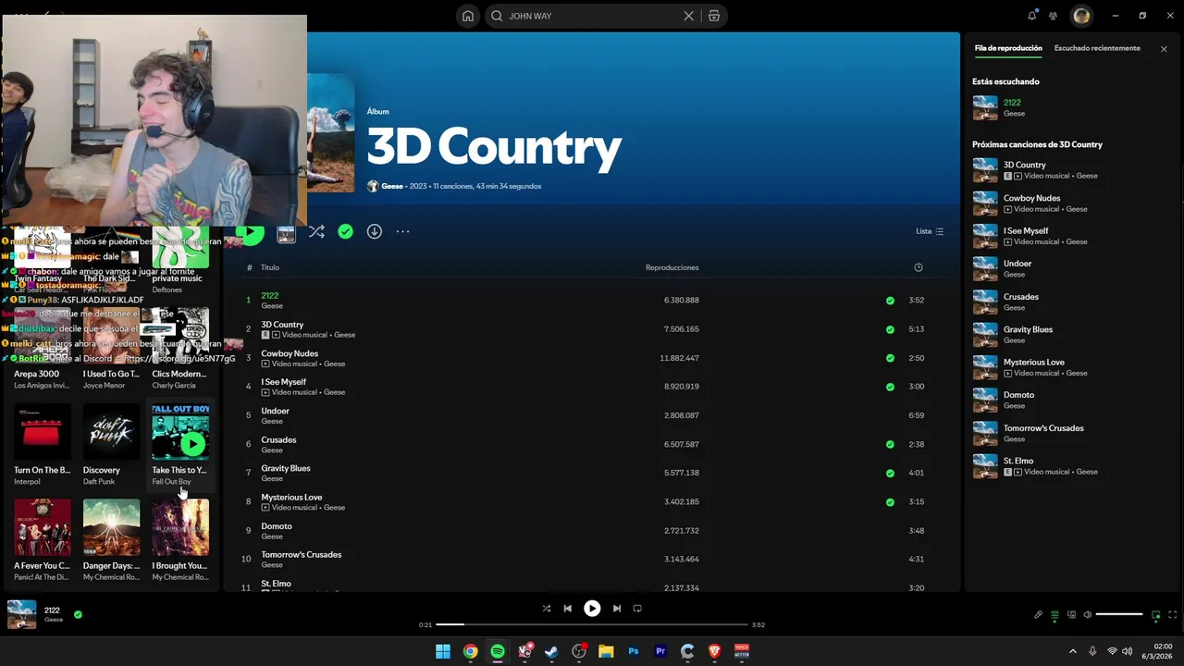Open the Geese artist link under album title
The width and height of the screenshot is (1184, 666).
click(x=392, y=186)
